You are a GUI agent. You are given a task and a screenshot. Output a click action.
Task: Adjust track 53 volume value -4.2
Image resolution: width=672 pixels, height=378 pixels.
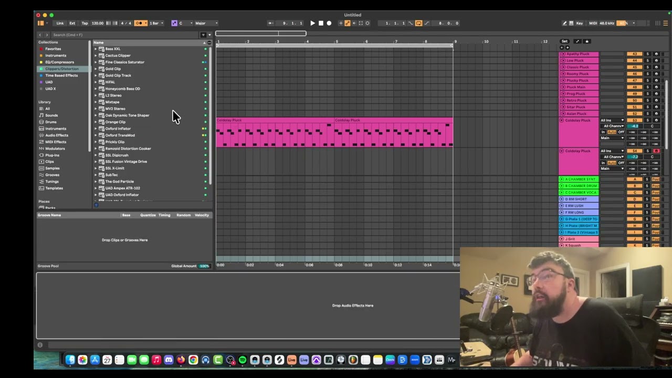[635, 127]
